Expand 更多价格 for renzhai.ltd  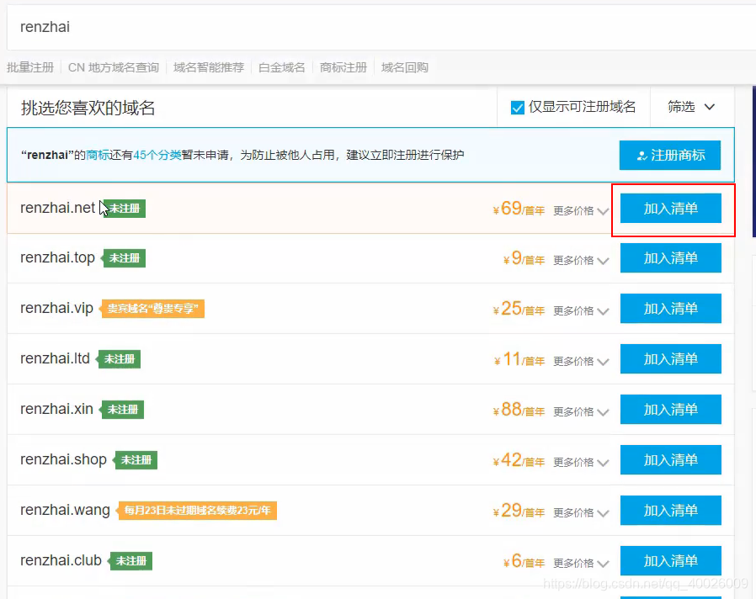(x=581, y=362)
